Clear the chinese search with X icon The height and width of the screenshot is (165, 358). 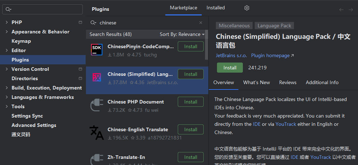(x=201, y=23)
